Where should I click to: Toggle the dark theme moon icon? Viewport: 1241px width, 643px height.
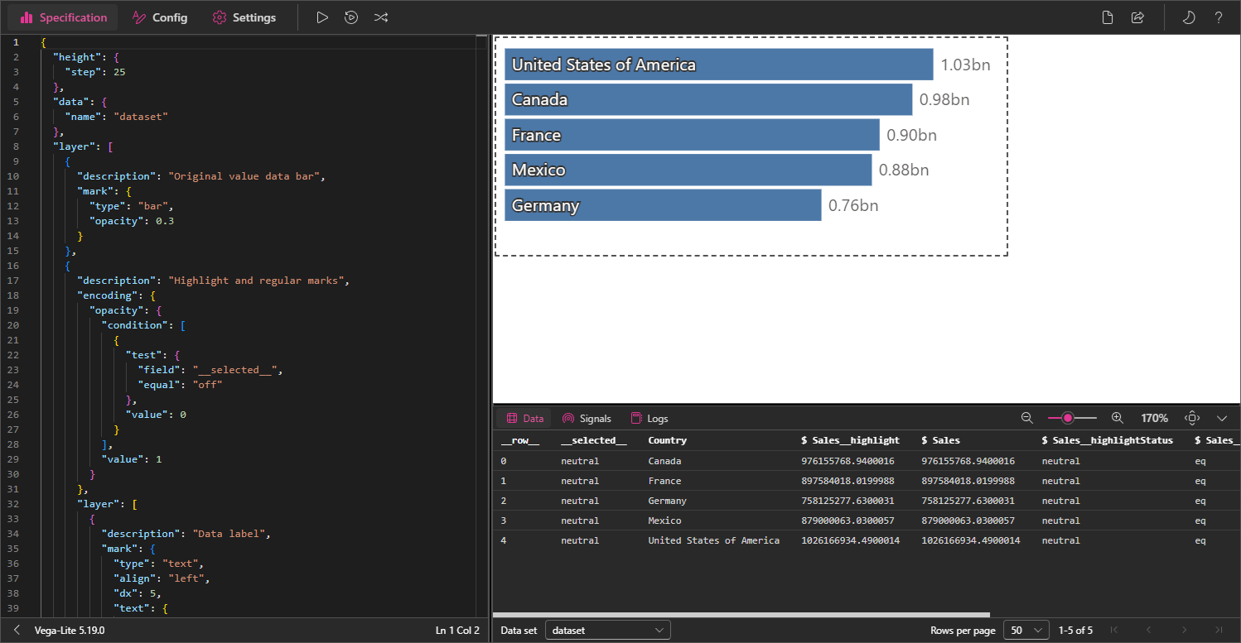tap(1189, 17)
